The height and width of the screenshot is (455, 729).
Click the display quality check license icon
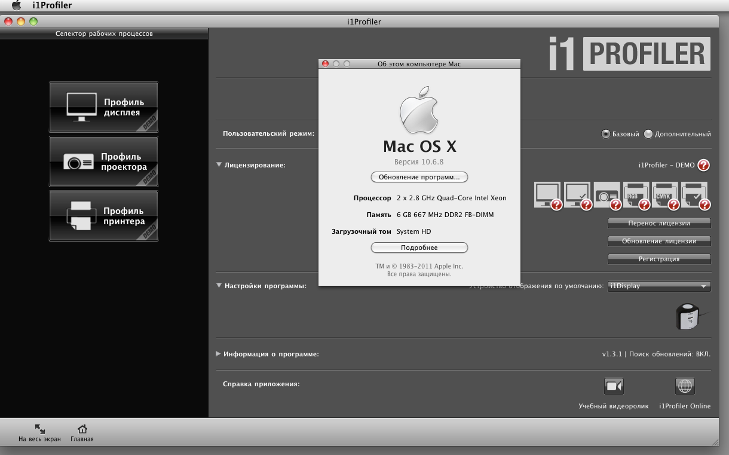point(577,195)
